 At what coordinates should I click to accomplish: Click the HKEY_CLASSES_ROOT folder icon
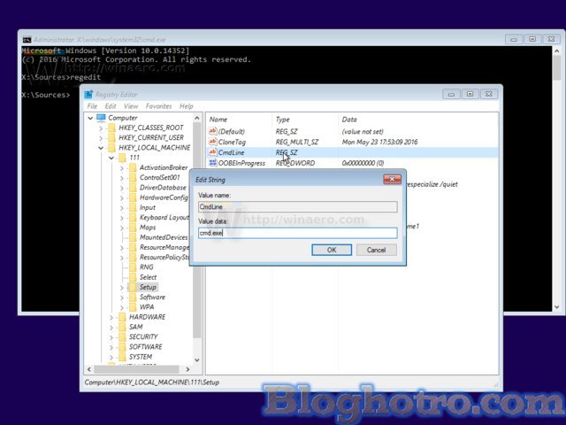pos(111,127)
